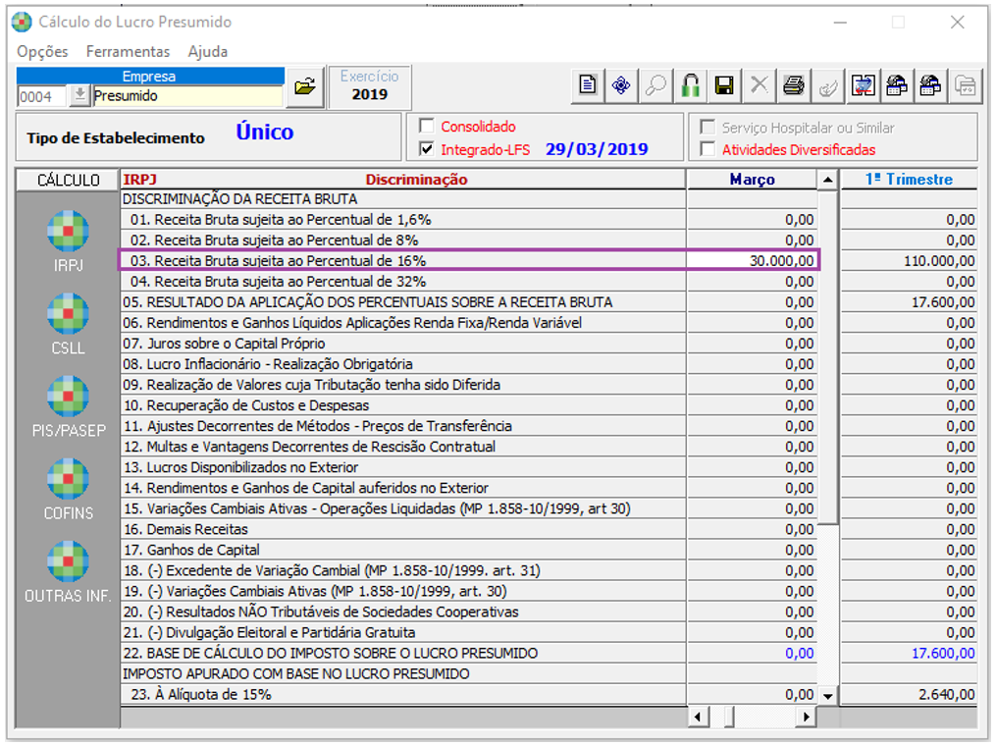Image resolution: width=996 pixels, height=746 pixels.
Task: Toggle the Consolidado checkbox
Action: coord(427,126)
